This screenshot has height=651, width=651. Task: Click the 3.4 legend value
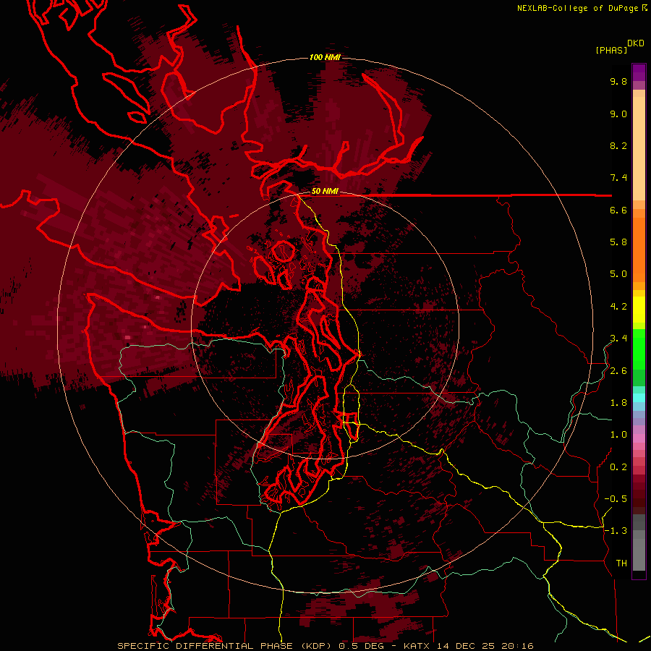pyautogui.click(x=618, y=339)
